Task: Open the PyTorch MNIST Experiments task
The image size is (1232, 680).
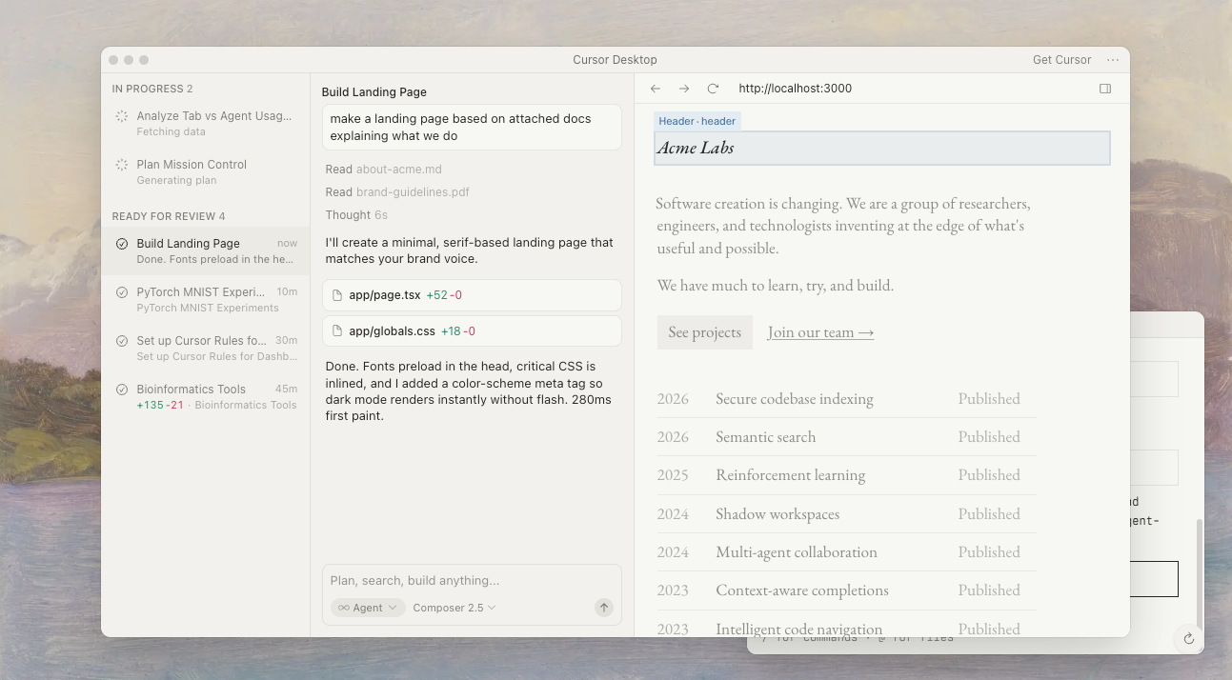Action: click(x=206, y=300)
